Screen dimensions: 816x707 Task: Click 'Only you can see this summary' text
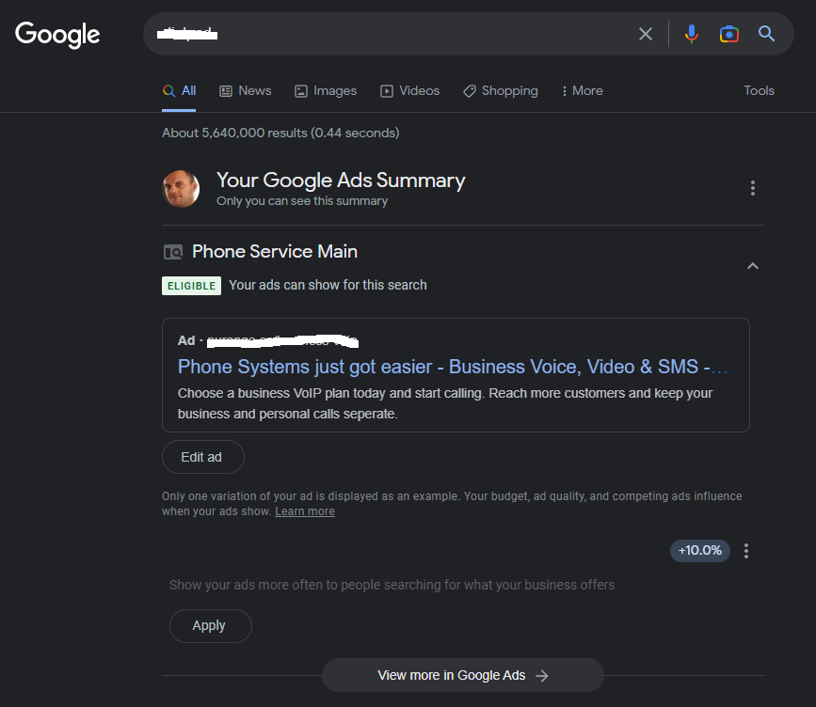[x=302, y=201]
